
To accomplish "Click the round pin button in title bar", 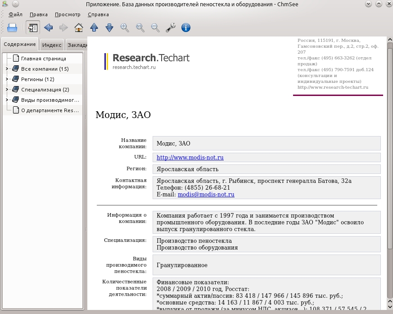I will (16, 4).
